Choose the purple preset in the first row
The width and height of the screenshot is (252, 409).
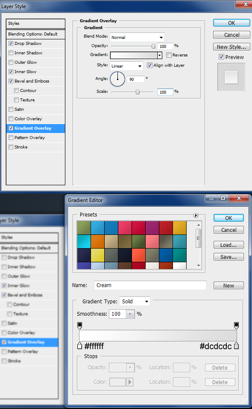click(x=152, y=228)
